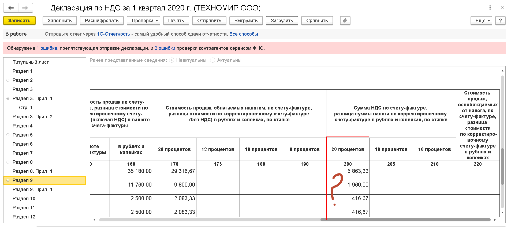Select the cell with 5 863,33

coord(348,174)
